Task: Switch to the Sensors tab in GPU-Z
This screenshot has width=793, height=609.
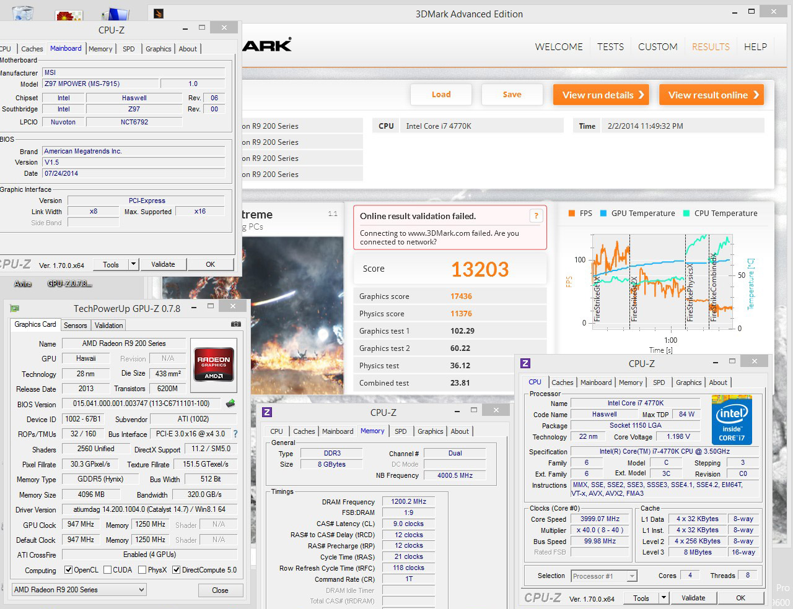Action: coord(75,326)
